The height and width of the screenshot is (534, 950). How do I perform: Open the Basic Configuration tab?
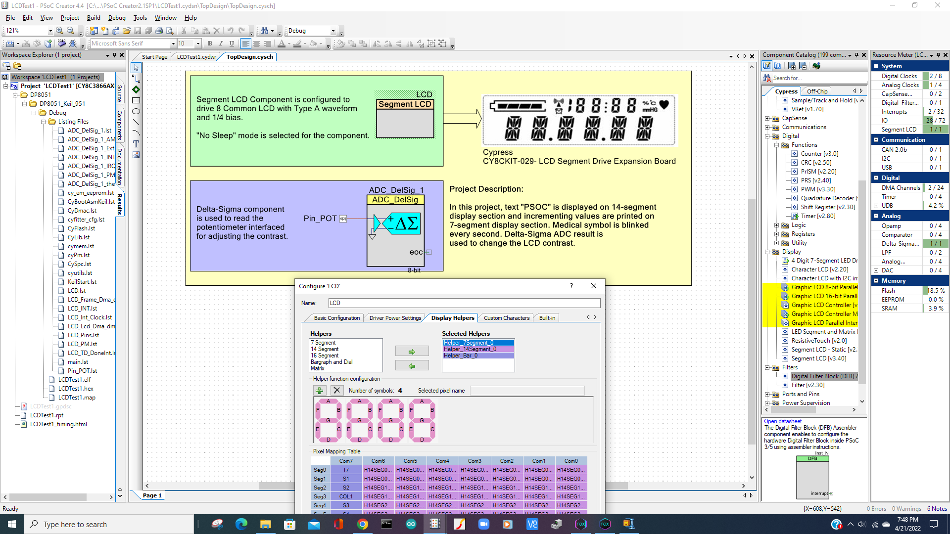[336, 318]
